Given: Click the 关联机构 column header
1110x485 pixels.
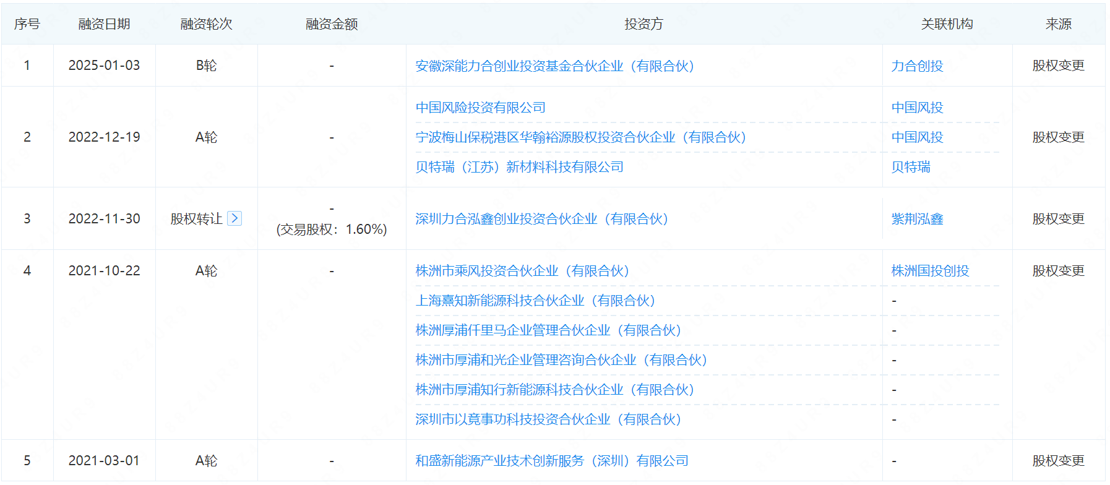Looking at the screenshot, I should click(947, 24).
